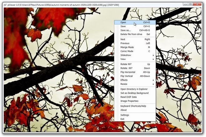Select Flip Horizontal
This screenshot has width=206, height=137.
(128, 72)
